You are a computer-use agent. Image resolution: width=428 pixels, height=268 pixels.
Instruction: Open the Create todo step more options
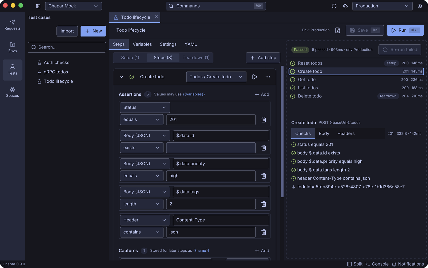click(268, 77)
